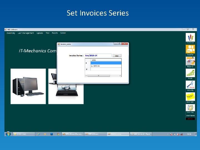
Task: Click the laptop image
Action: point(66,94)
